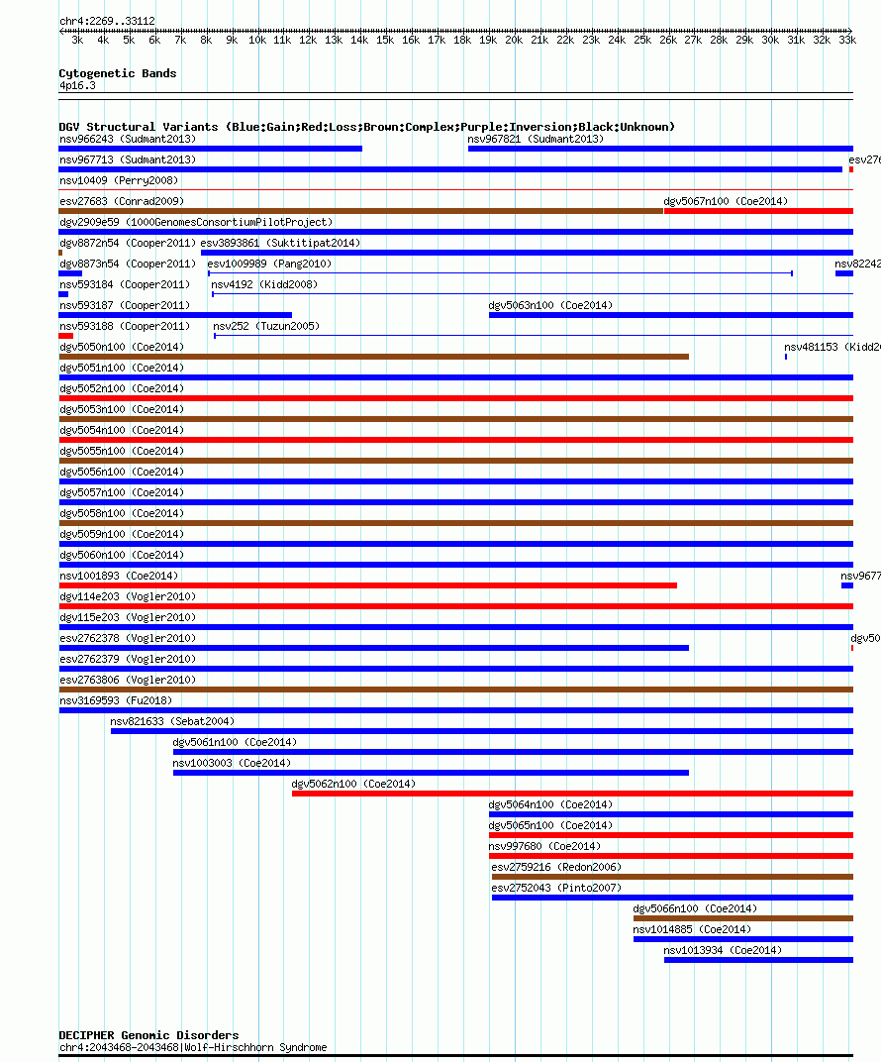The height and width of the screenshot is (1062, 881).
Task: Select the dgv8873n54 (Cooper2011) label
Action: pyautogui.click(x=128, y=265)
